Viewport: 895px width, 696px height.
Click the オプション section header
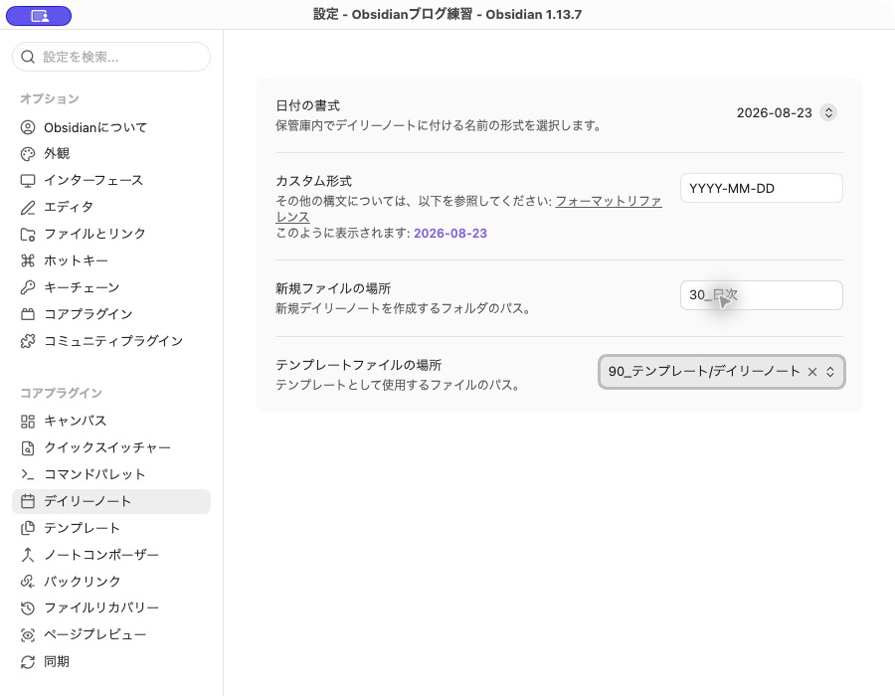tap(50, 98)
